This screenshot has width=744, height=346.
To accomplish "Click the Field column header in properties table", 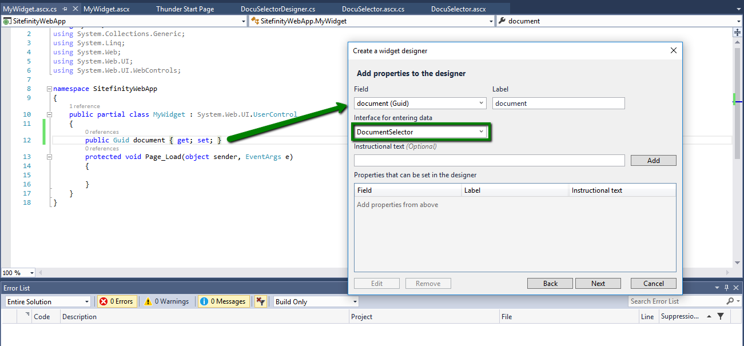I will click(x=408, y=190).
